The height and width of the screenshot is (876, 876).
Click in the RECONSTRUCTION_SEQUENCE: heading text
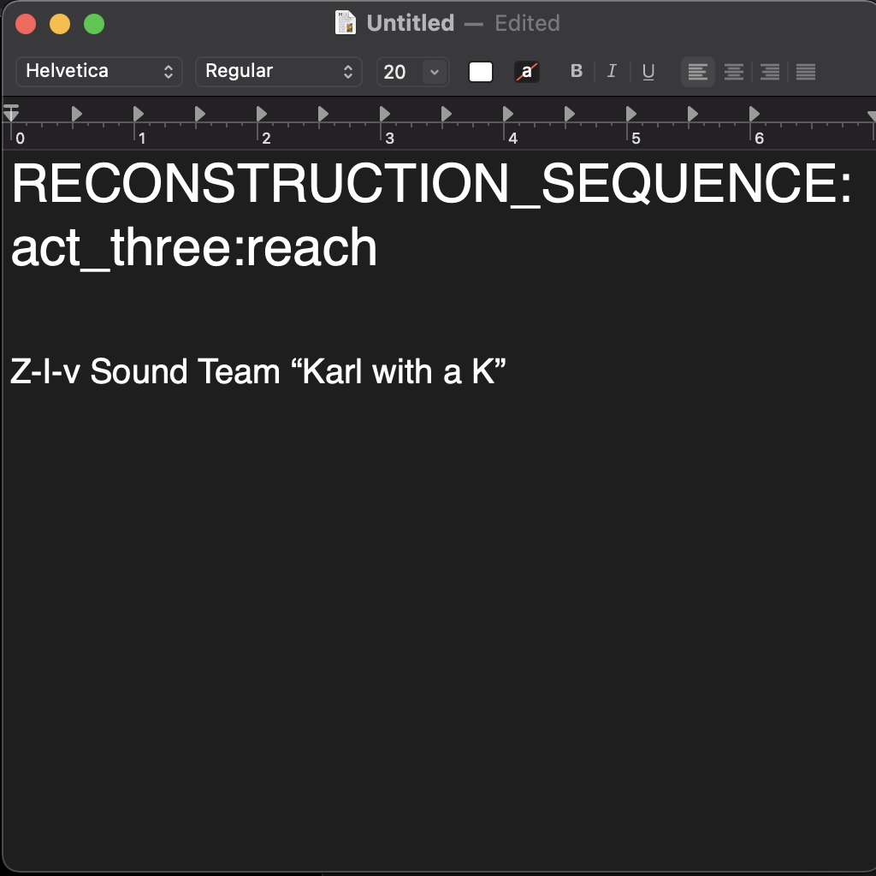431,184
